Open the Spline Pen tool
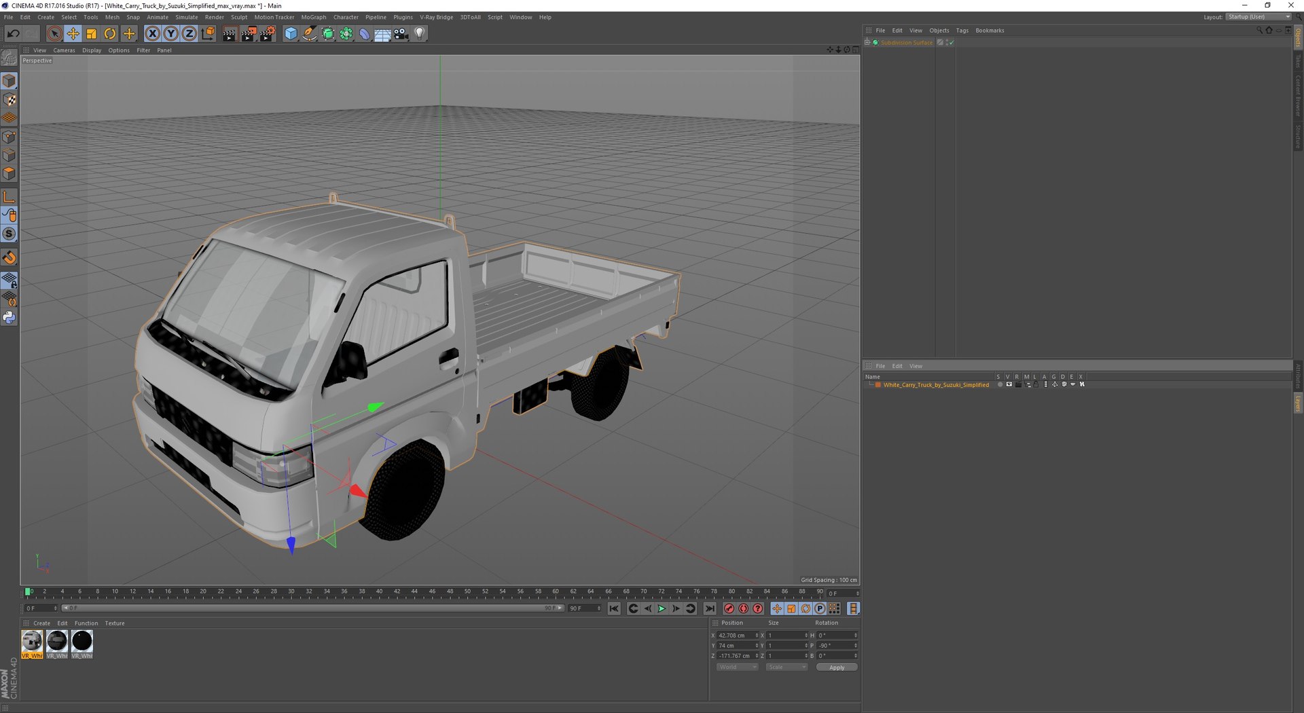Image resolution: width=1304 pixels, height=713 pixels. [x=309, y=33]
